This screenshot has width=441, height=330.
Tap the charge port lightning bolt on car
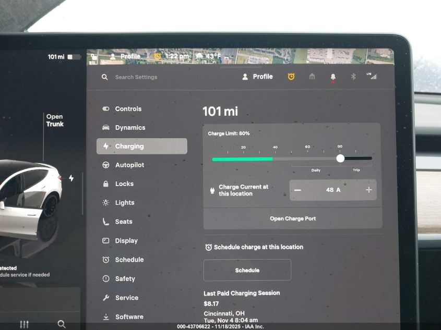pos(71,178)
